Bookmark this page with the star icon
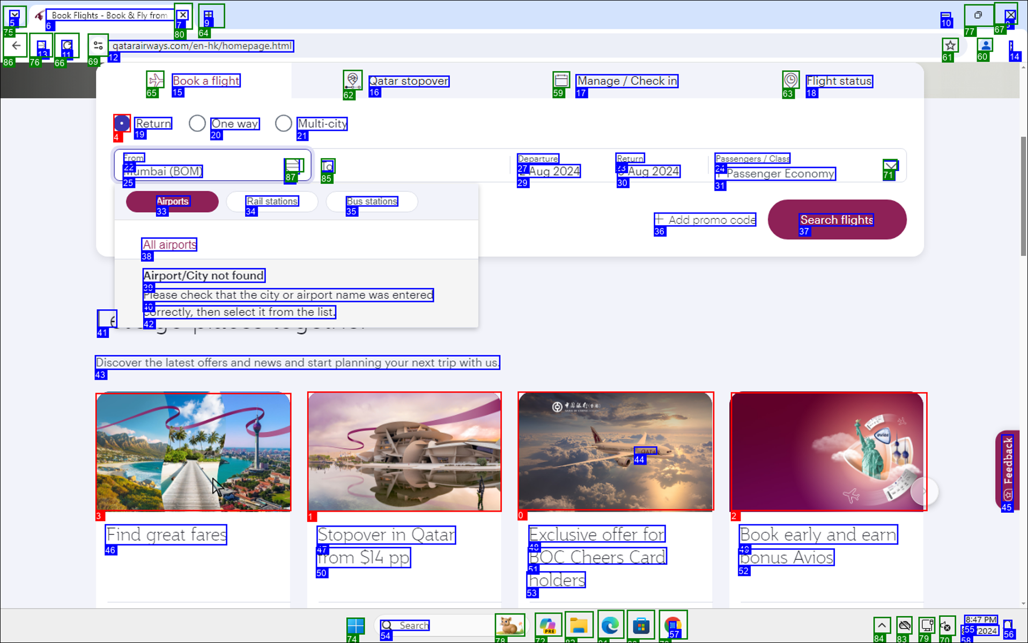This screenshot has width=1028, height=643. click(950, 46)
